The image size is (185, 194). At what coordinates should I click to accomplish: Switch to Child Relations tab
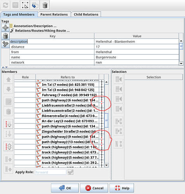pos(86,14)
